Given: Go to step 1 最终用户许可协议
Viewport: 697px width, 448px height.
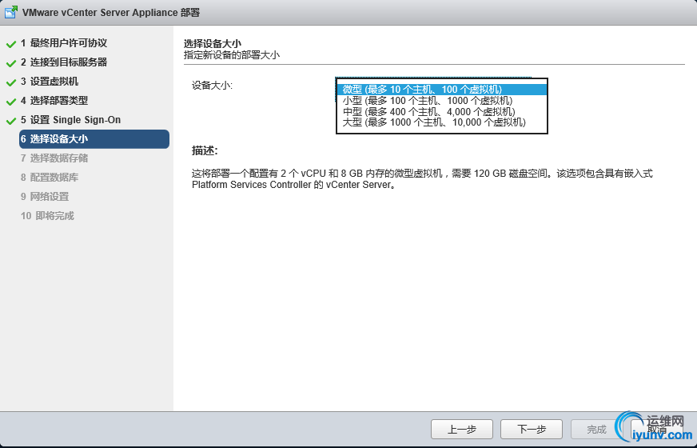Looking at the screenshot, I should coord(64,43).
